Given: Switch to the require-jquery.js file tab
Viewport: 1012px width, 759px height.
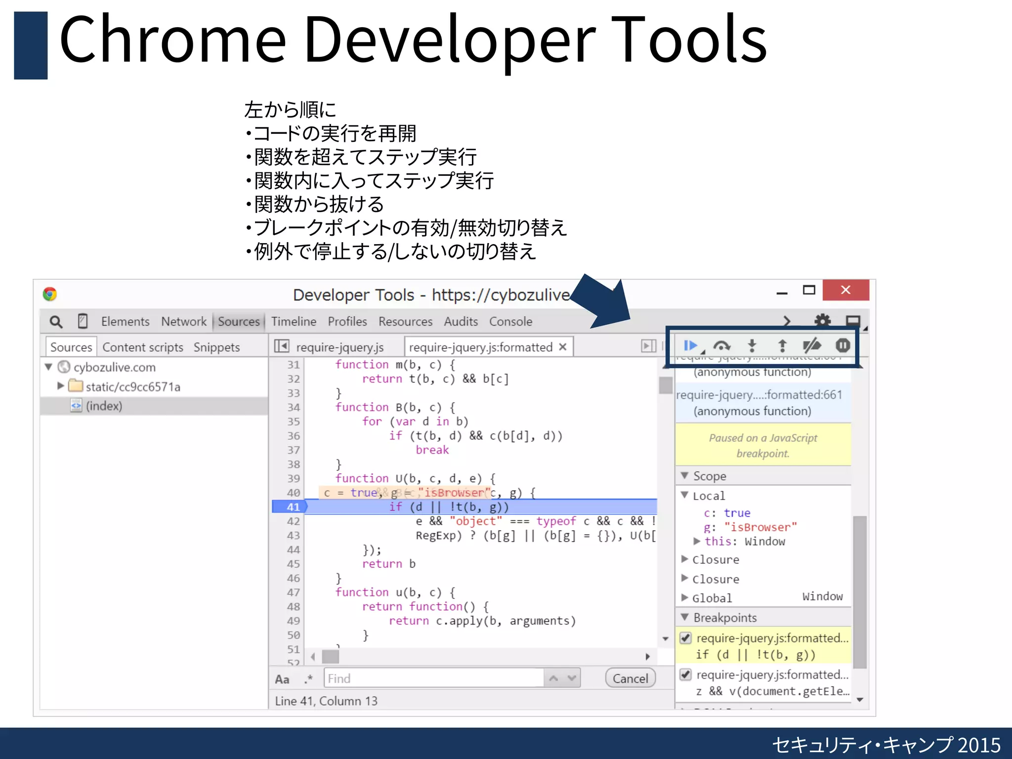Looking at the screenshot, I should point(339,347).
